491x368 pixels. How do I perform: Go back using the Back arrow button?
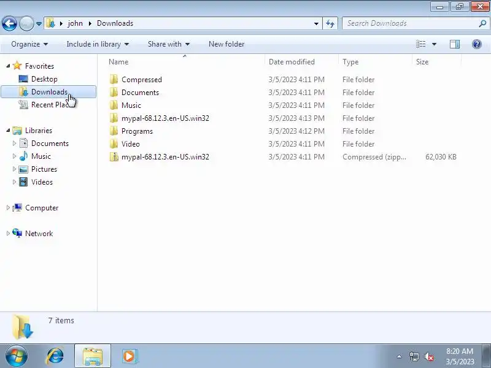(9, 23)
